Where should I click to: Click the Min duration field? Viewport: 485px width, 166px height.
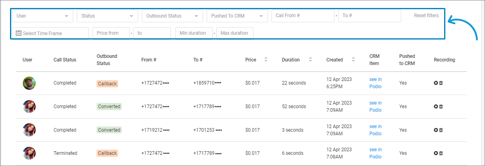click(x=193, y=33)
